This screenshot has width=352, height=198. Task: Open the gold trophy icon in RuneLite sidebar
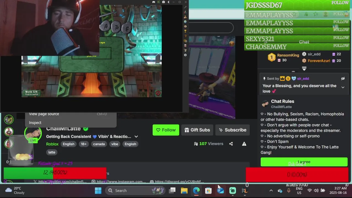pos(185,31)
